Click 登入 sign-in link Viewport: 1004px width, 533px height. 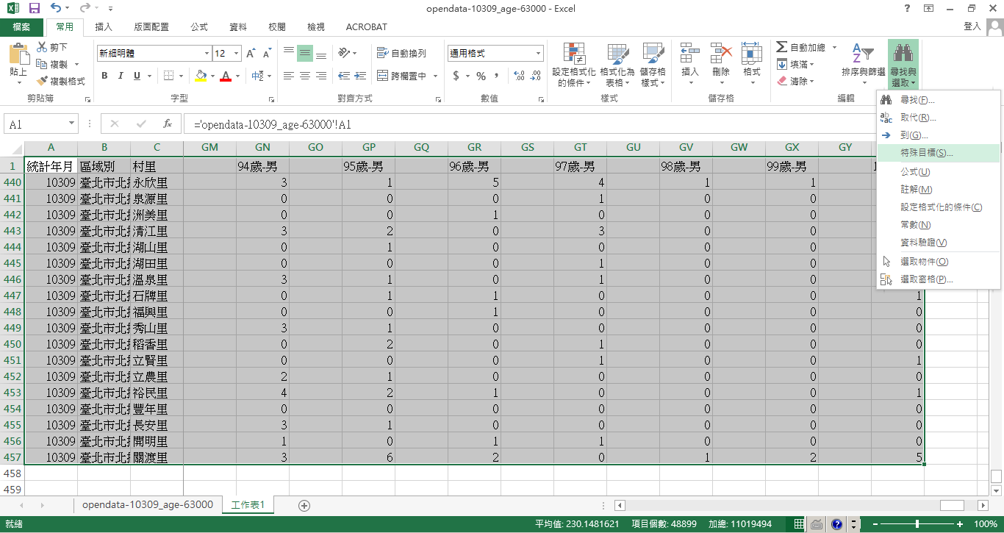coord(972,26)
